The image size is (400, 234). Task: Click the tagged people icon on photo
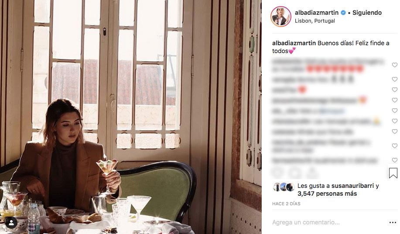click(11, 223)
